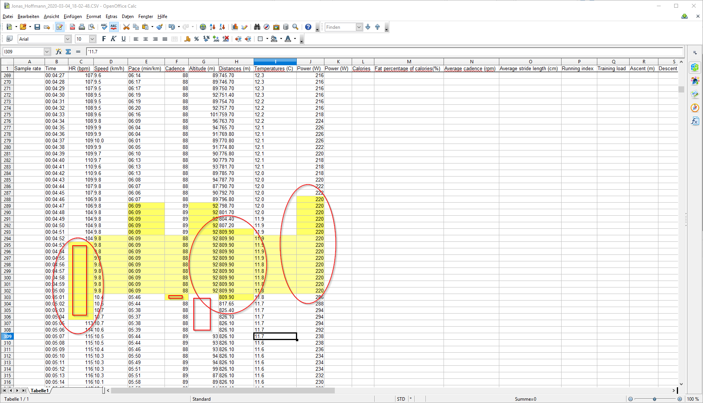Insert a chart via toolbar icon

click(235, 27)
